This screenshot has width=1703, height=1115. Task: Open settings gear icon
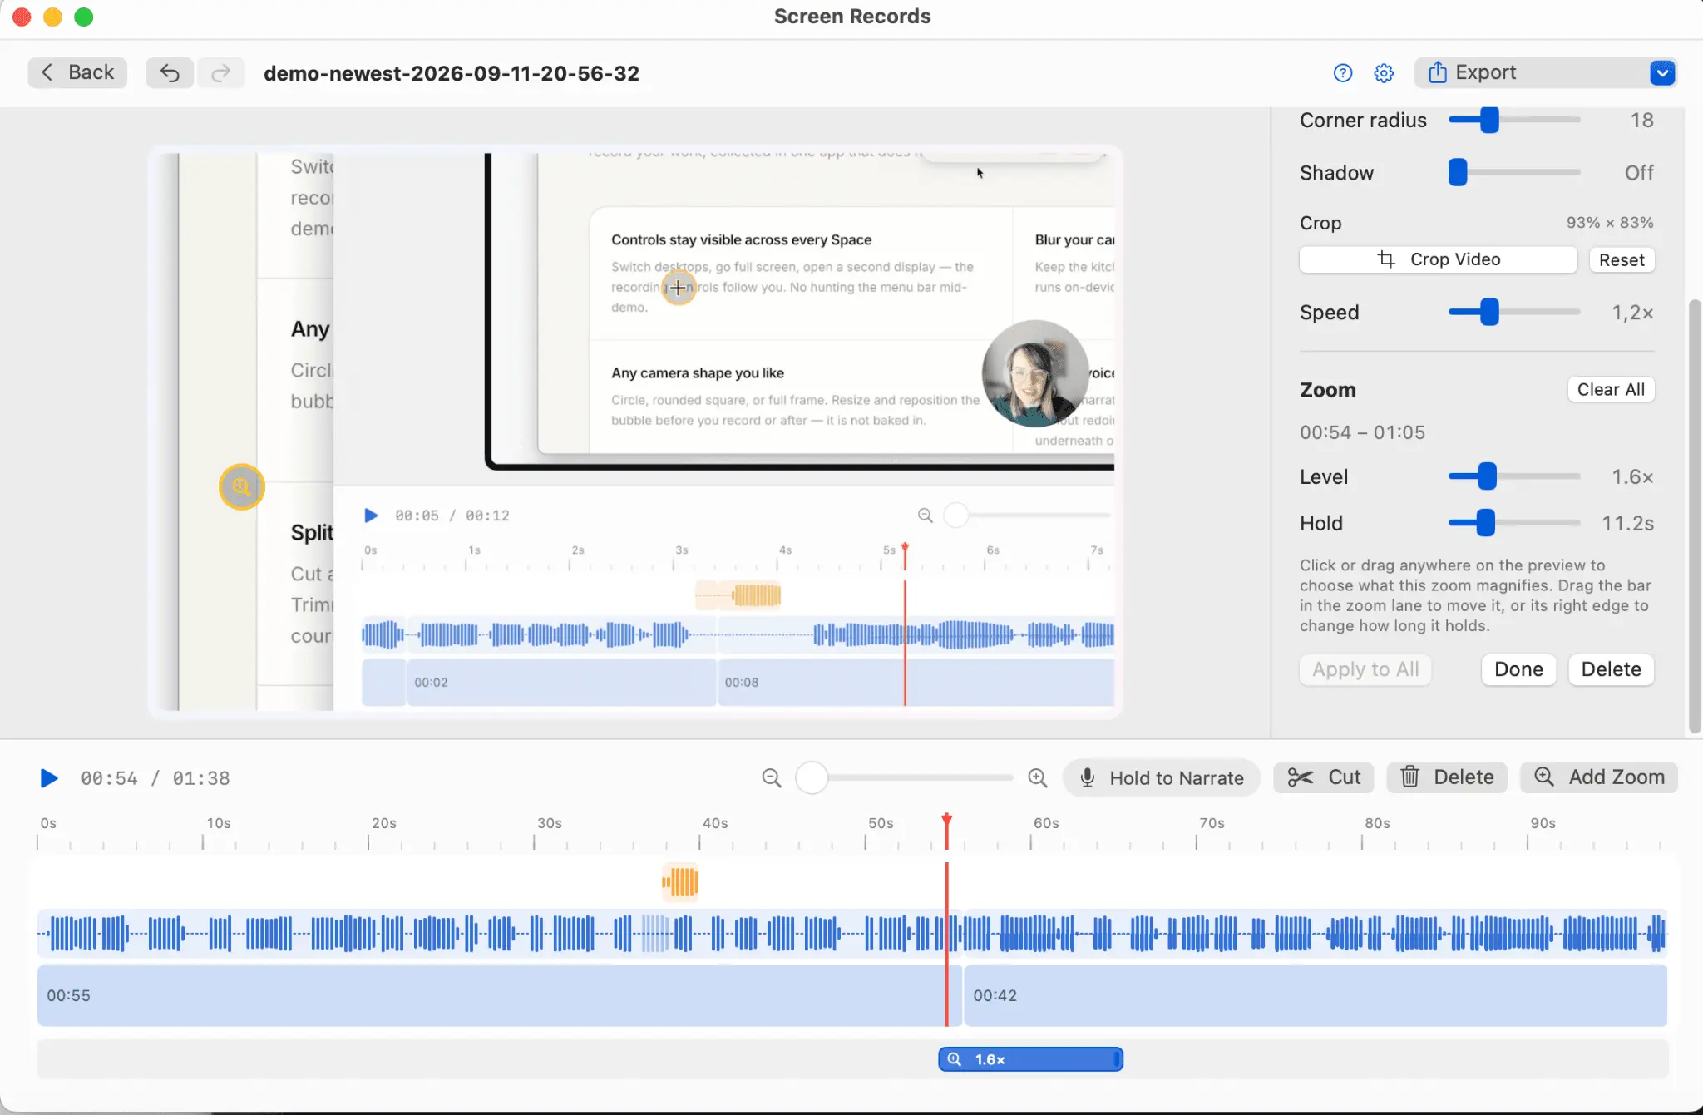pos(1384,73)
